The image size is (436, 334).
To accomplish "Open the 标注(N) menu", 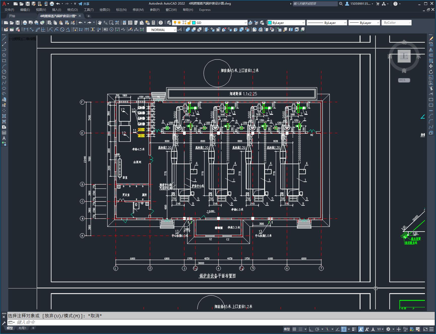I will 121,10.
